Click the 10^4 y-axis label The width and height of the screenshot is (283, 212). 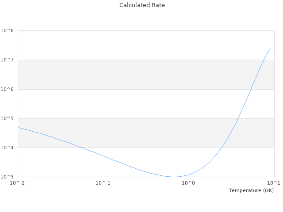point(7,148)
